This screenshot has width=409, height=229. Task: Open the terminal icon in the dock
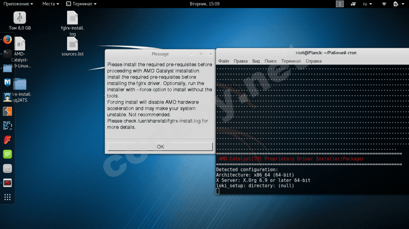click(7, 54)
